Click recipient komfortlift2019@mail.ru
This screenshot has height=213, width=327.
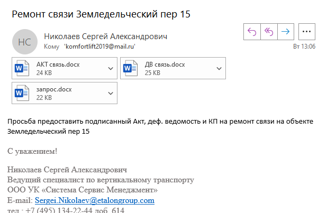coord(99,47)
